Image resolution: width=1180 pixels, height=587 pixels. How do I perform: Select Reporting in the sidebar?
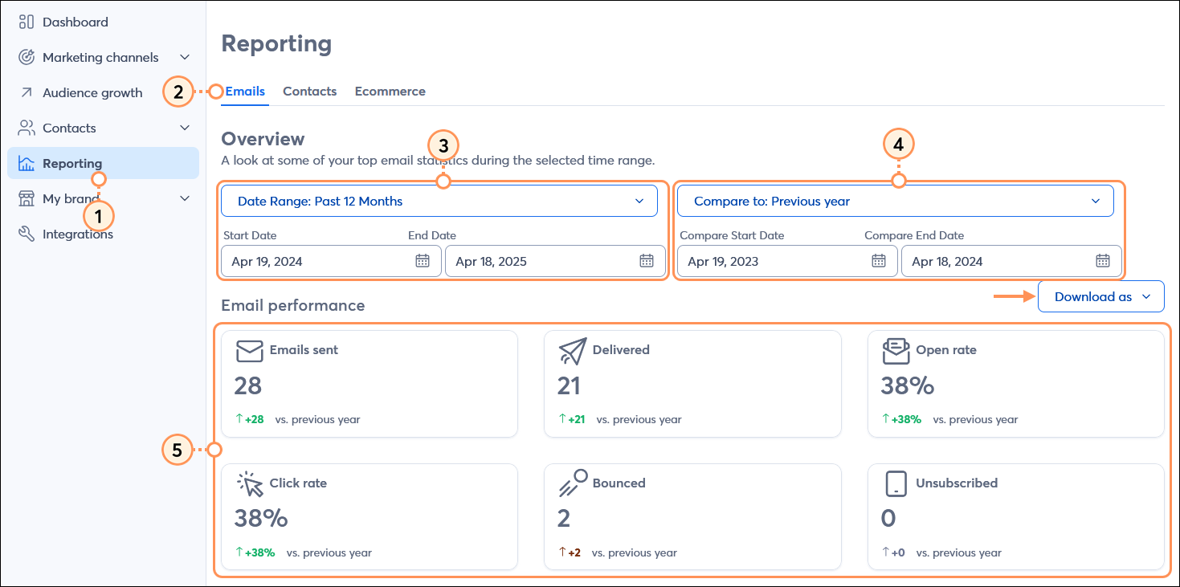103,163
